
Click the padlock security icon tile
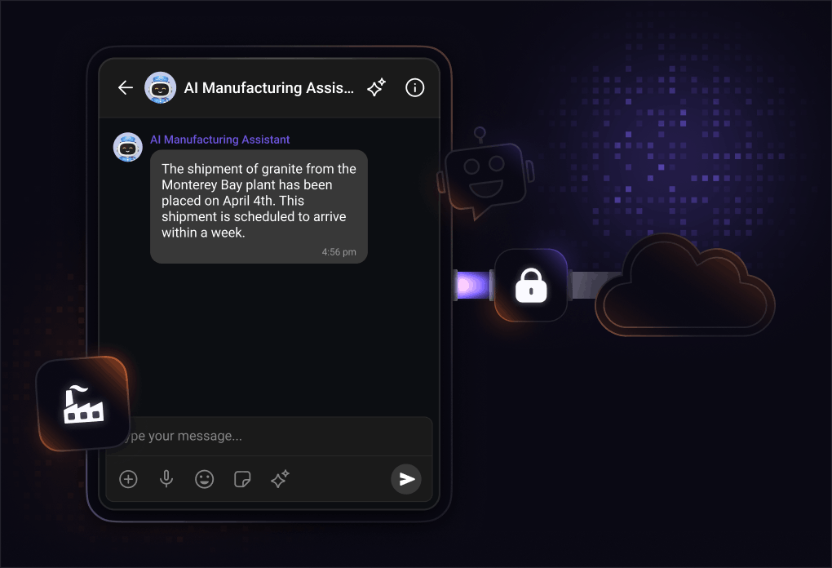[x=531, y=285]
